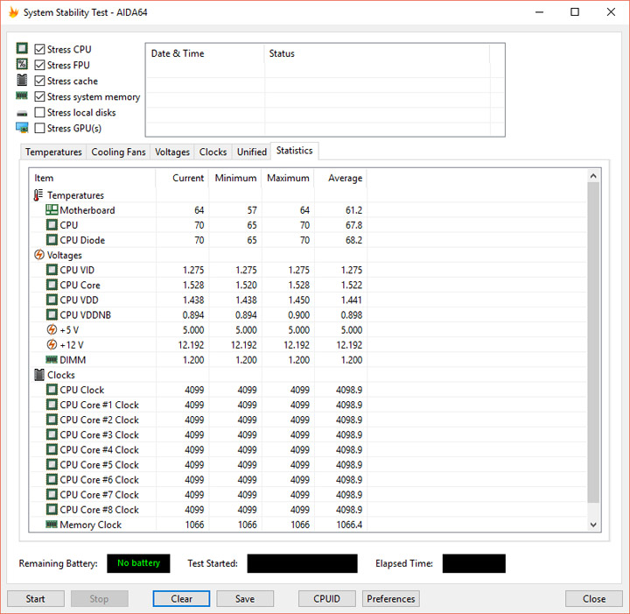
Task: Click the thermometer icon of Temperatures group
Action: pos(38,195)
